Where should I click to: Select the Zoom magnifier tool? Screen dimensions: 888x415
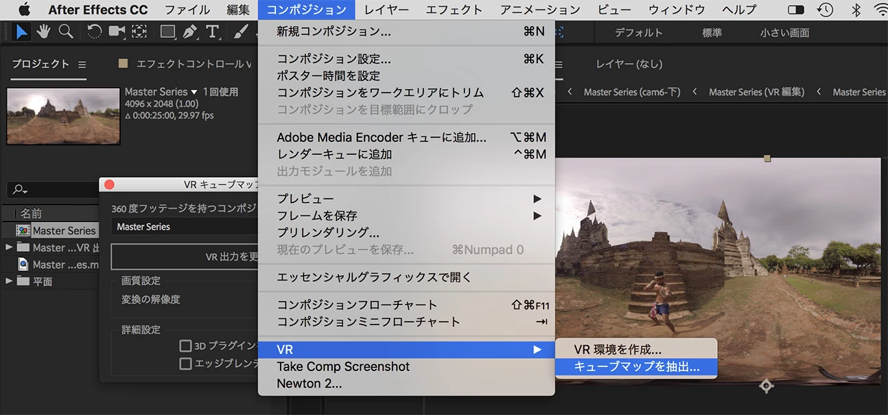pos(66,32)
